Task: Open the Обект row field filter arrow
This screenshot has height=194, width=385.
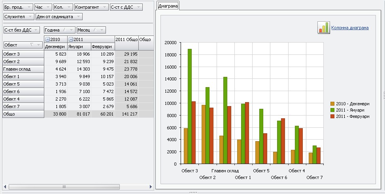Action: click(x=39, y=45)
